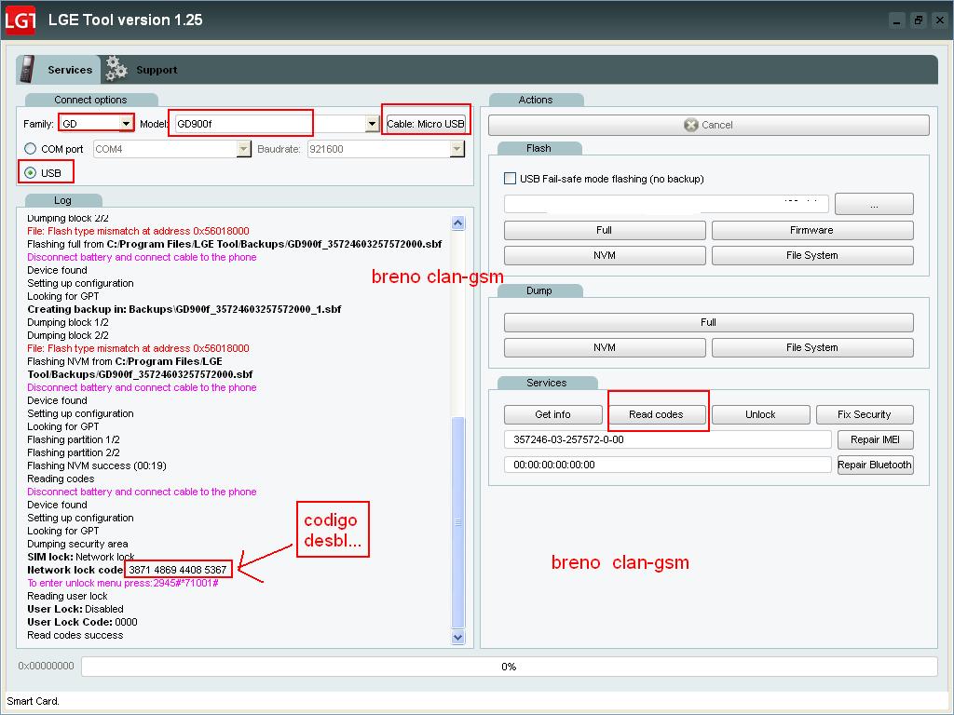Click the Cable: Micro USB button
Image resolution: width=954 pixels, height=715 pixels.
coord(426,124)
